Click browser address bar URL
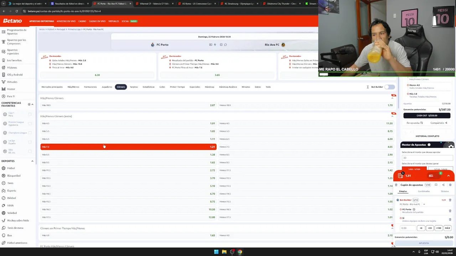The height and width of the screenshot is (256, 456). [64, 11]
